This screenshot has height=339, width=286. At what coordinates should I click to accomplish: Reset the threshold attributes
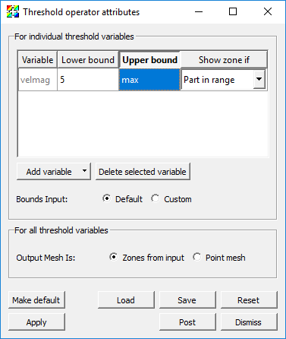[x=249, y=300]
